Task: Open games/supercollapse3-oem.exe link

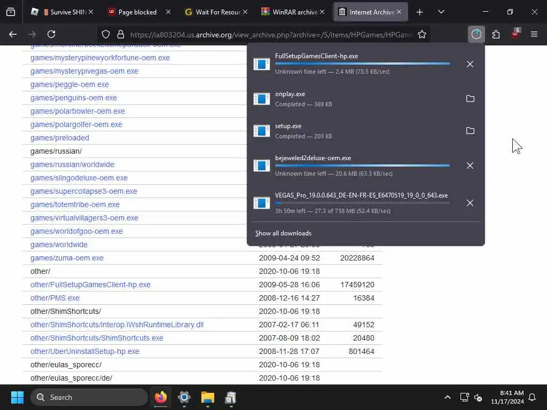Action: click(x=84, y=191)
